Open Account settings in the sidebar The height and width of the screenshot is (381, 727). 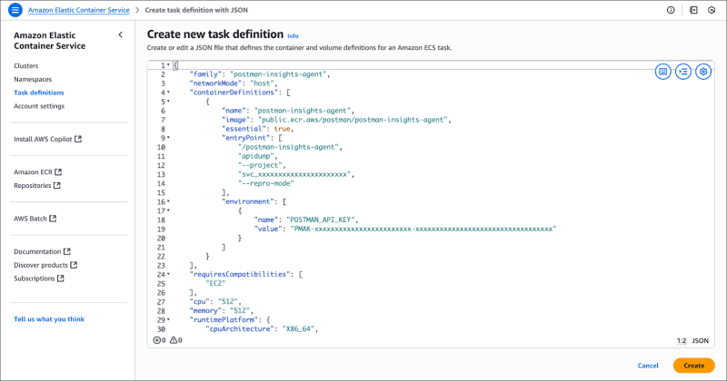[39, 106]
